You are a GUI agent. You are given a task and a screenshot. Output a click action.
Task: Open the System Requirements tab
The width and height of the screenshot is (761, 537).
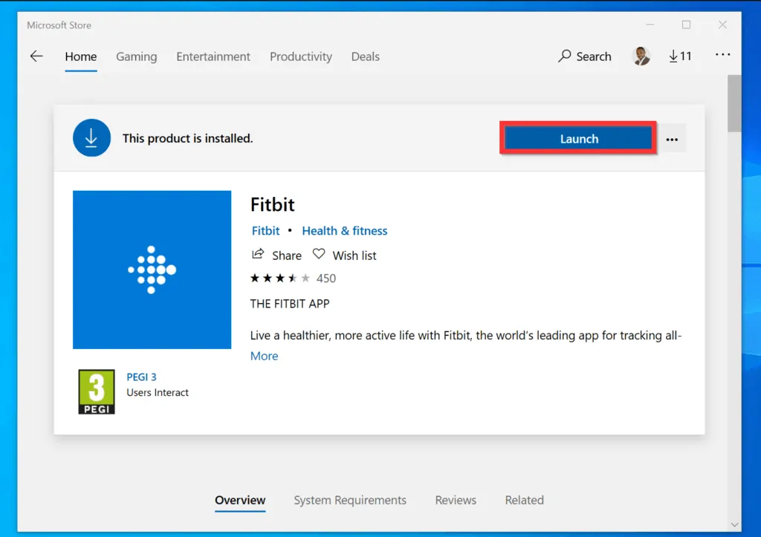coord(349,500)
